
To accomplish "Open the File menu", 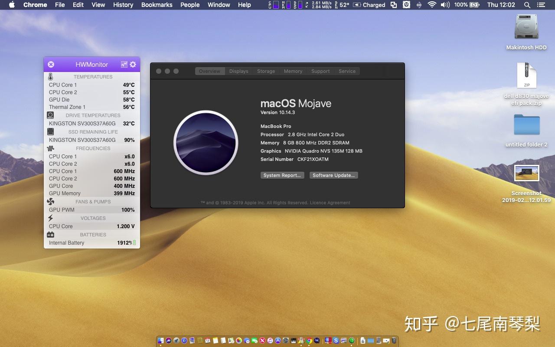I will (x=60, y=5).
